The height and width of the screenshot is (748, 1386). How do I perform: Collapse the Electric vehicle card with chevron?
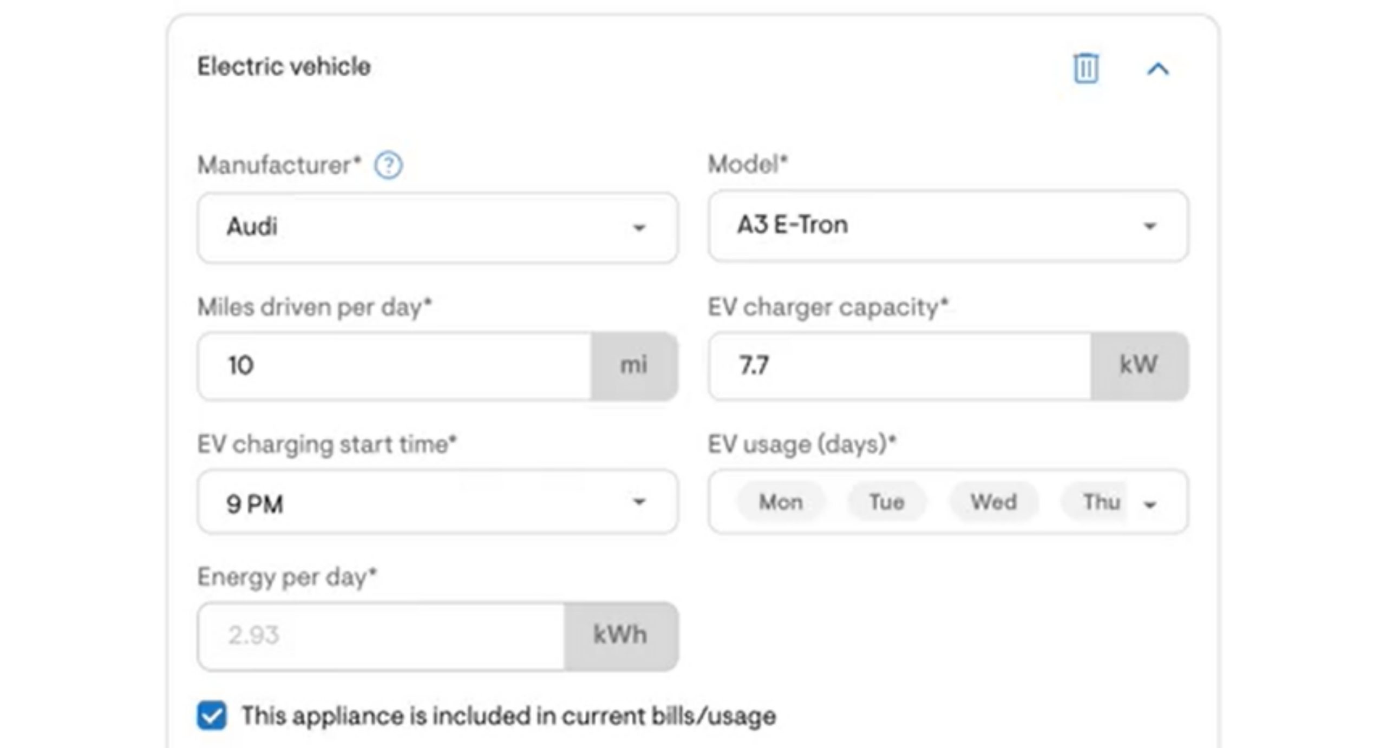coord(1158,69)
